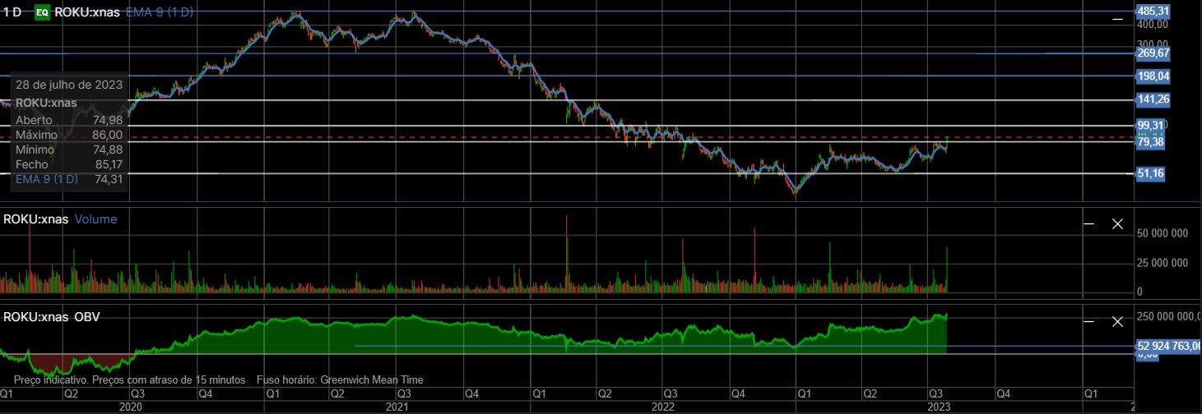1202x414 pixels.
Task: Click the 2022 year label on time axis
Action: click(x=663, y=407)
